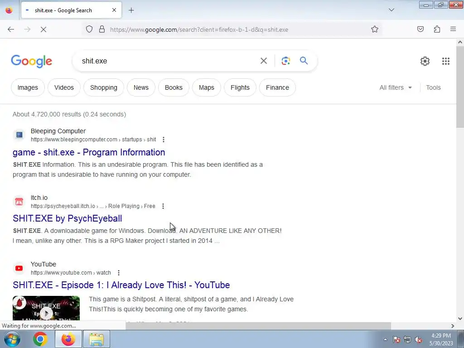The width and height of the screenshot is (464, 348).
Task: Open more options for the YouTube result
Action: click(118, 273)
